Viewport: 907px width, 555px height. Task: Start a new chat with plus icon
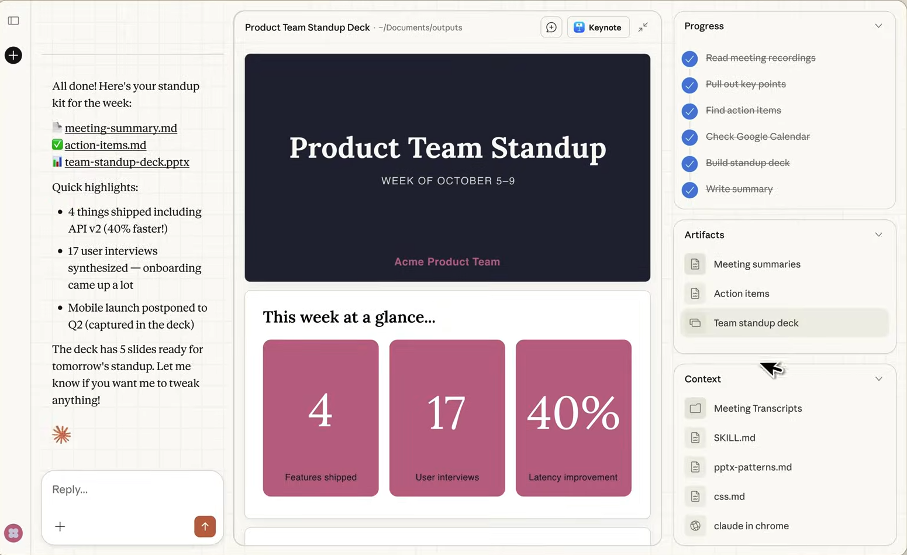tap(13, 56)
